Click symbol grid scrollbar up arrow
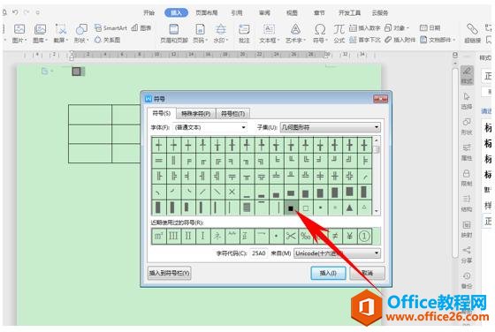 [377, 140]
